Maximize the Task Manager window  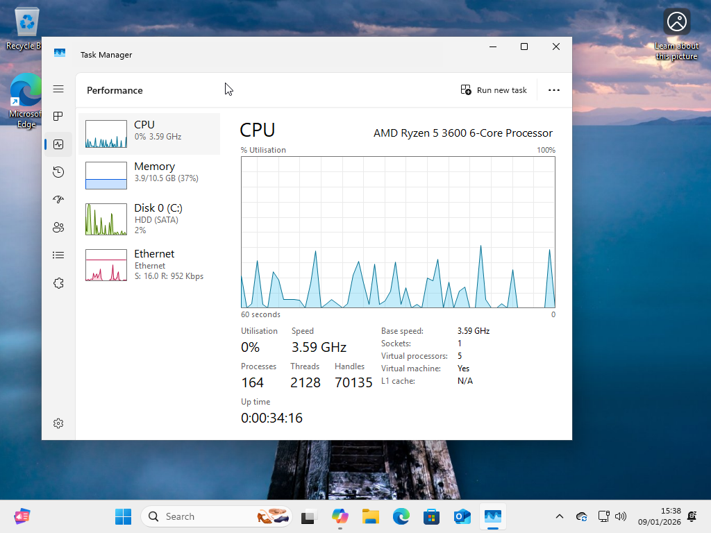click(524, 46)
